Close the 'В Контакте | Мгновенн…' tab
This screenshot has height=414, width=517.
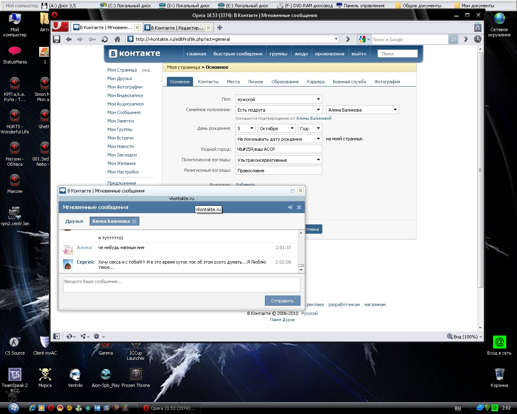(137, 27)
